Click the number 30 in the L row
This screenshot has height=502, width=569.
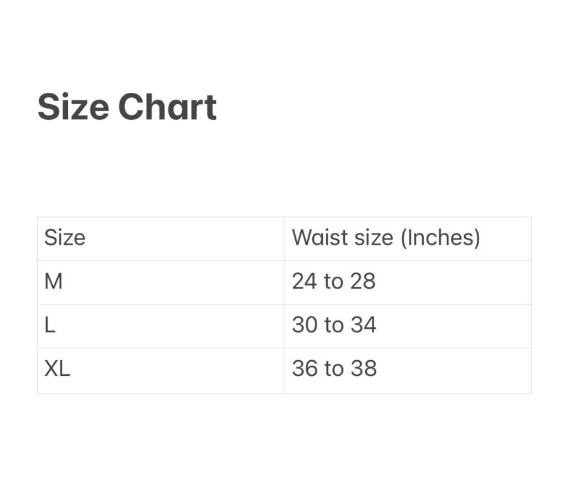305,325
